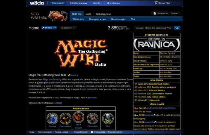Open Nuove immagini submenu item
The image size is (210, 135).
[x=118, y=19]
